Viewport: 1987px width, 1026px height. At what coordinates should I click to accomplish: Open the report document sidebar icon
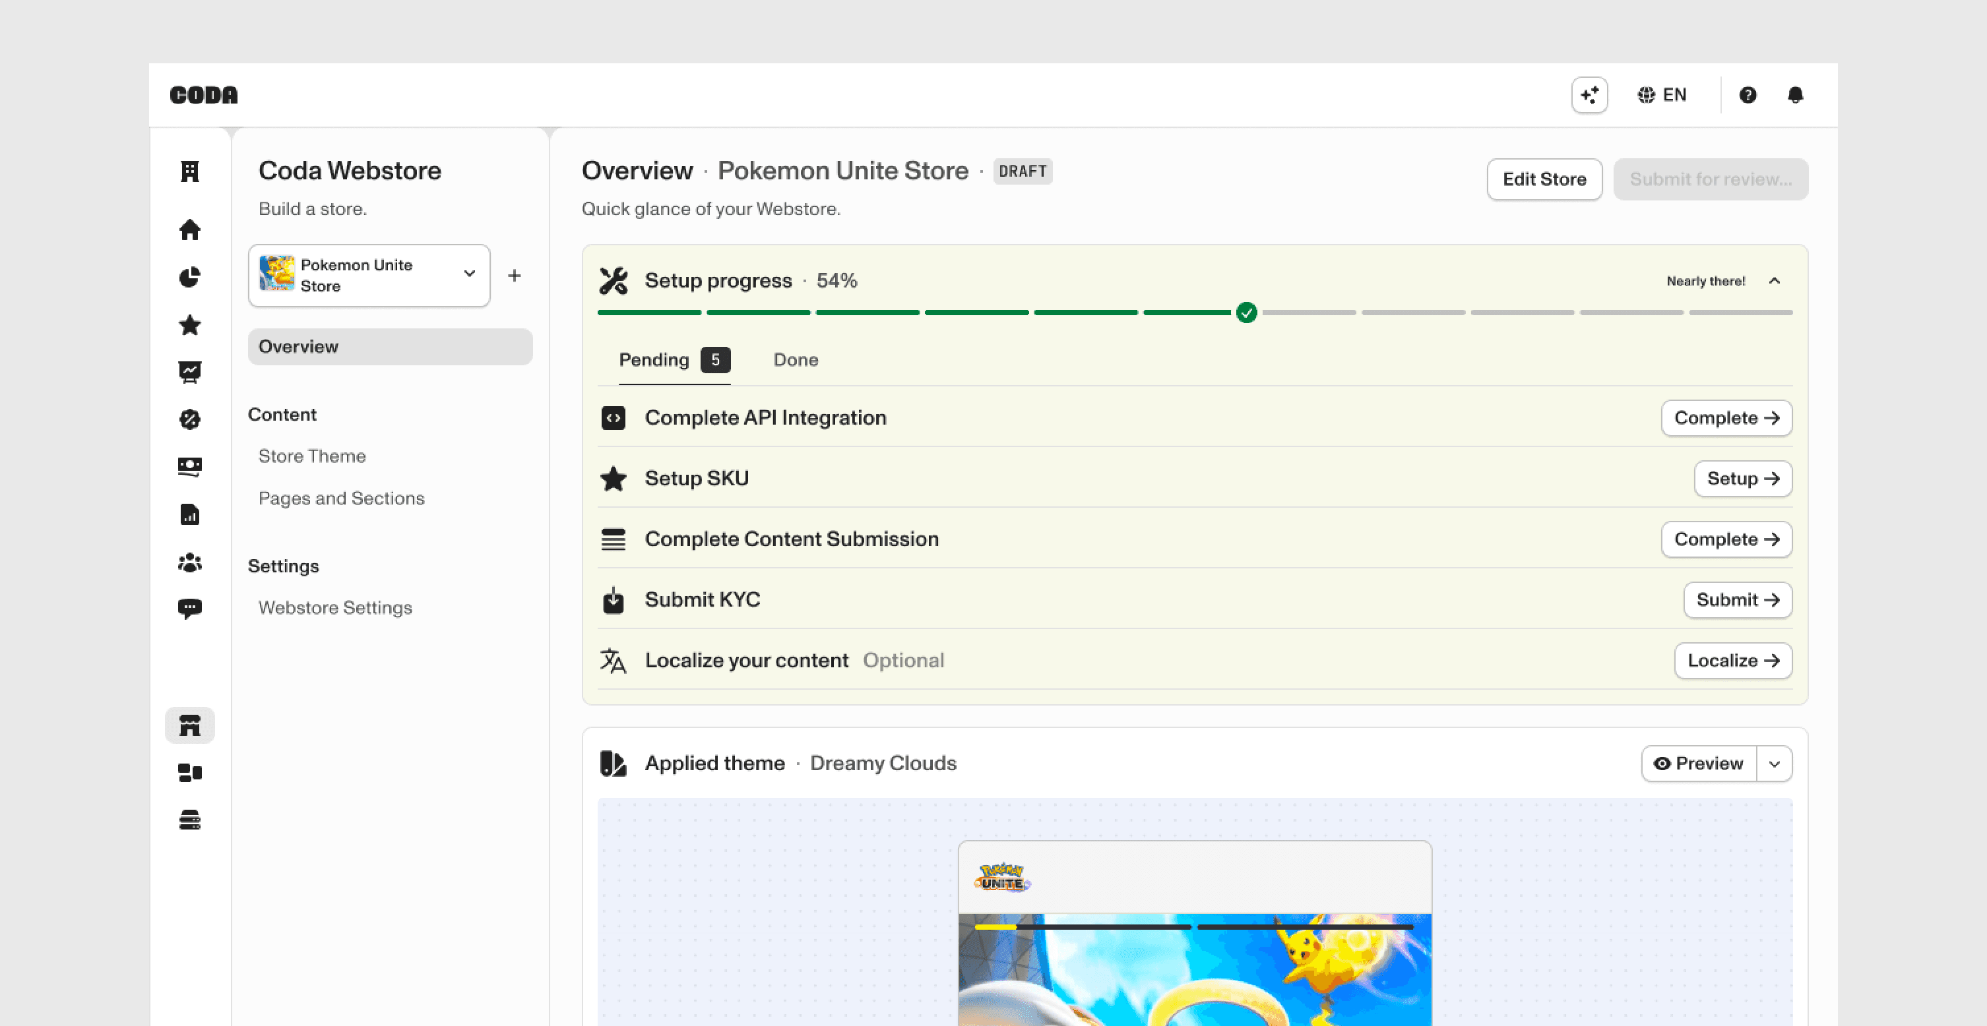190,514
